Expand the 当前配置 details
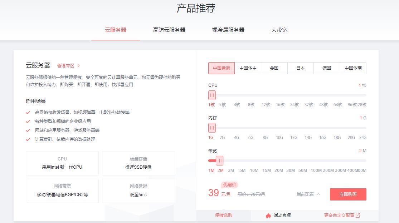 click(308, 194)
